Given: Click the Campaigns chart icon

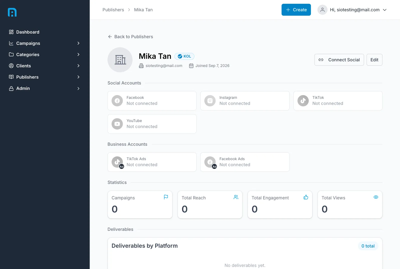Looking at the screenshot, I should (11, 43).
